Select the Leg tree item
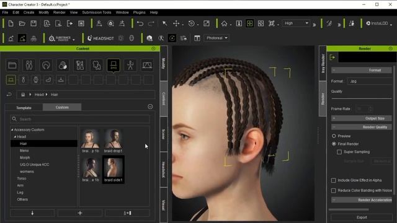 [x=20, y=193]
